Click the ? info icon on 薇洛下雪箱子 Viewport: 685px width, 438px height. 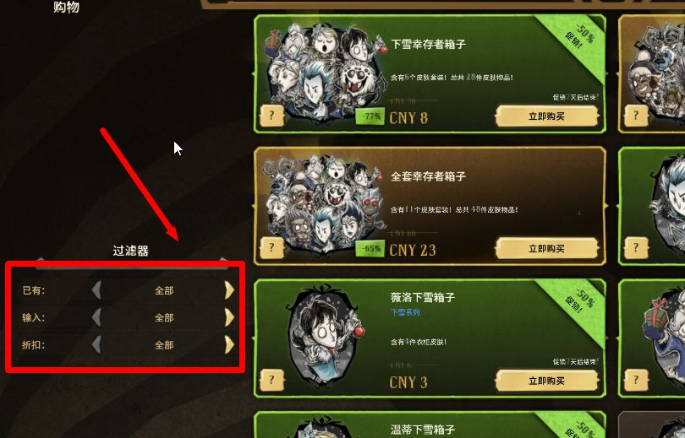click(271, 380)
